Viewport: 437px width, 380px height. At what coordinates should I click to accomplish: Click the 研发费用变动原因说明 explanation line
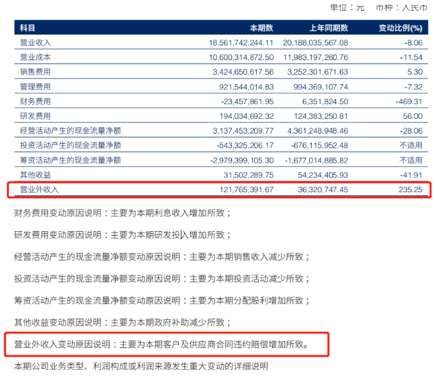pyautogui.click(x=122, y=234)
